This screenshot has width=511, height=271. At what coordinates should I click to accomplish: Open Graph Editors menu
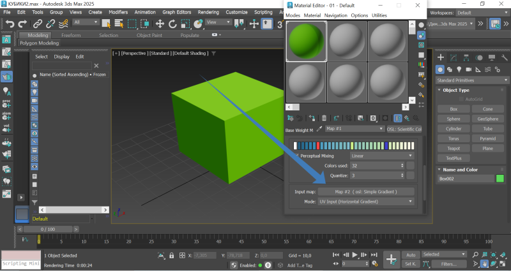pos(177,12)
